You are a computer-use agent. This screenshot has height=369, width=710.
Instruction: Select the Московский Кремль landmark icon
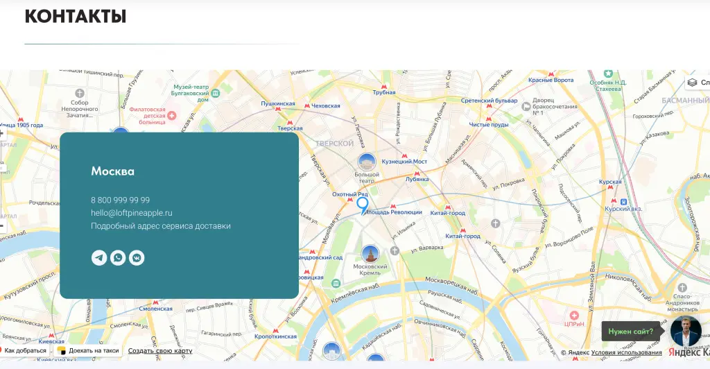(x=370, y=255)
